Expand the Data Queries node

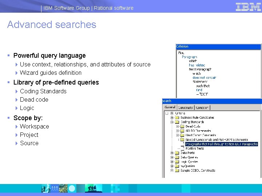172,157
